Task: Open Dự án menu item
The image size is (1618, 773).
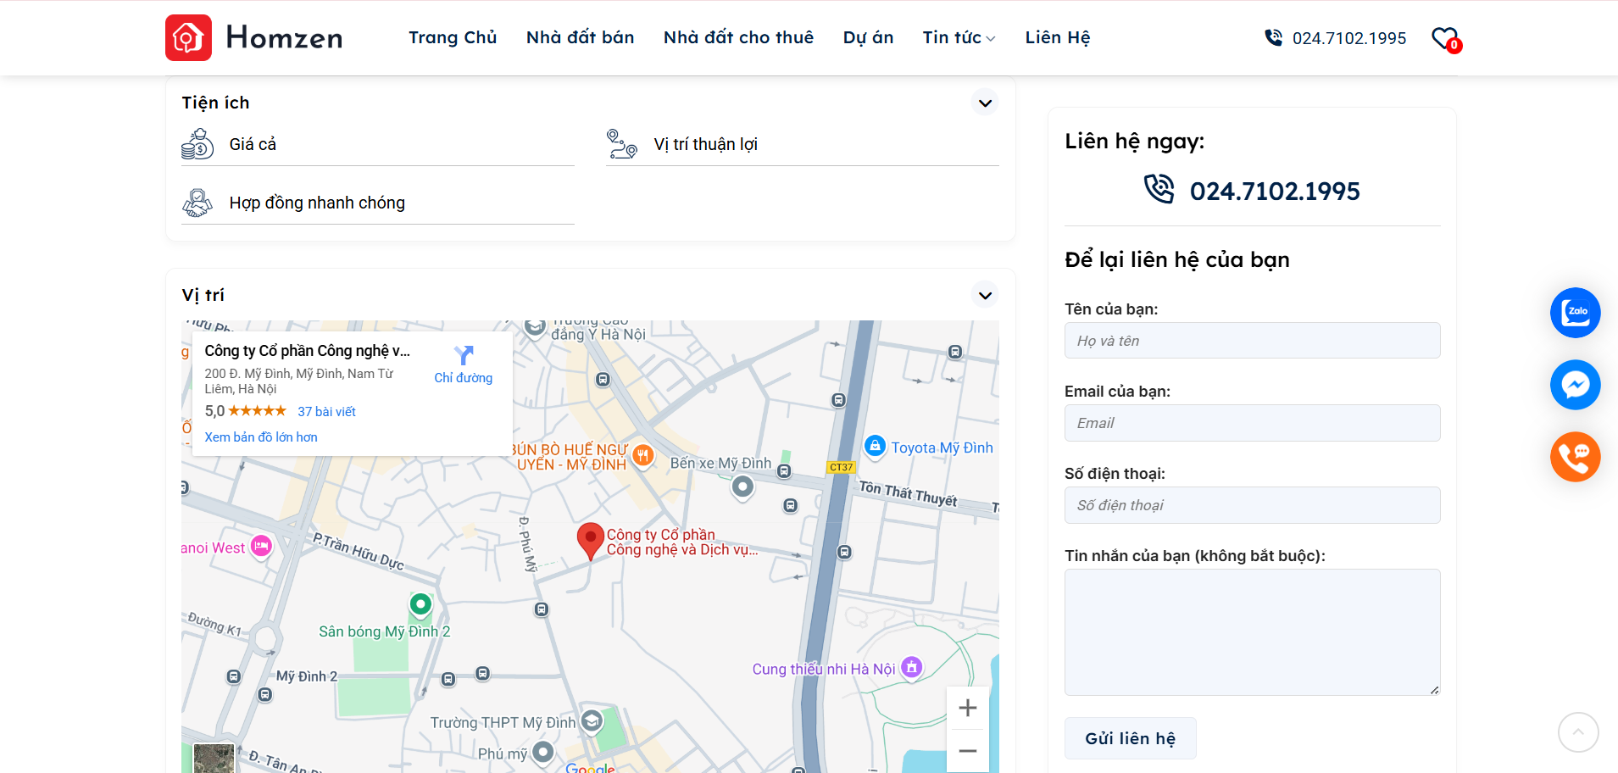Action: coord(868,37)
